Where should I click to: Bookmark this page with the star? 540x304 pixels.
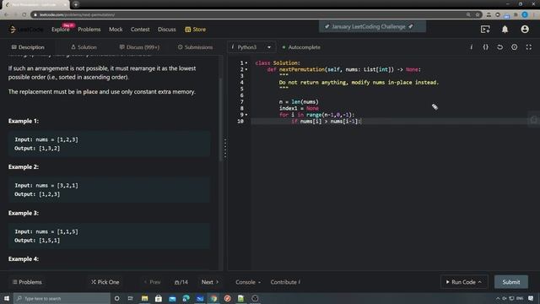click(478, 14)
